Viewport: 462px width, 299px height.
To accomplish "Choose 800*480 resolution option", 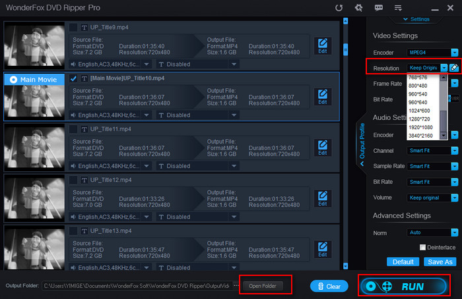I will [x=423, y=86].
